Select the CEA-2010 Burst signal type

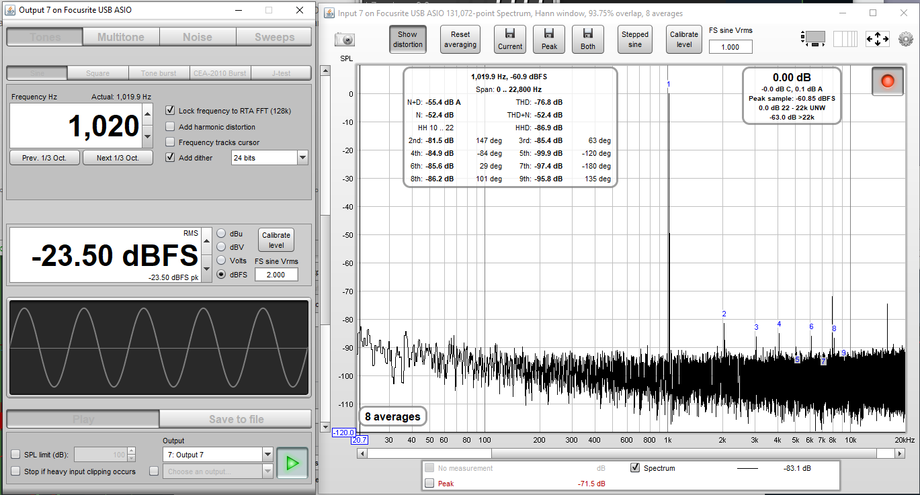coord(220,73)
